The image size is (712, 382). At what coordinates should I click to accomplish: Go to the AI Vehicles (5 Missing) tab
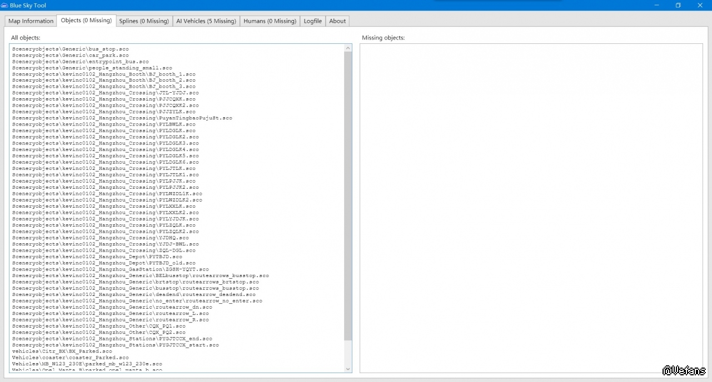tap(206, 21)
